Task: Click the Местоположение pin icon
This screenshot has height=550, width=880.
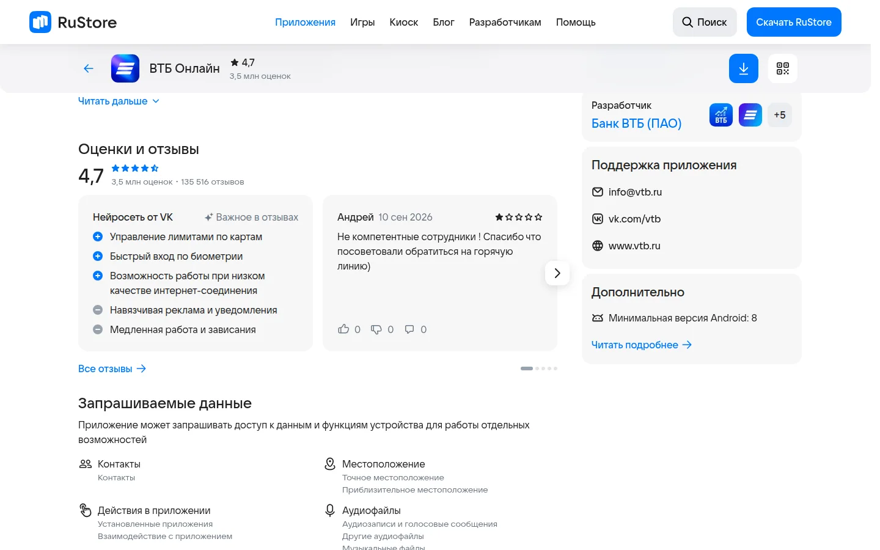Action: (330, 464)
